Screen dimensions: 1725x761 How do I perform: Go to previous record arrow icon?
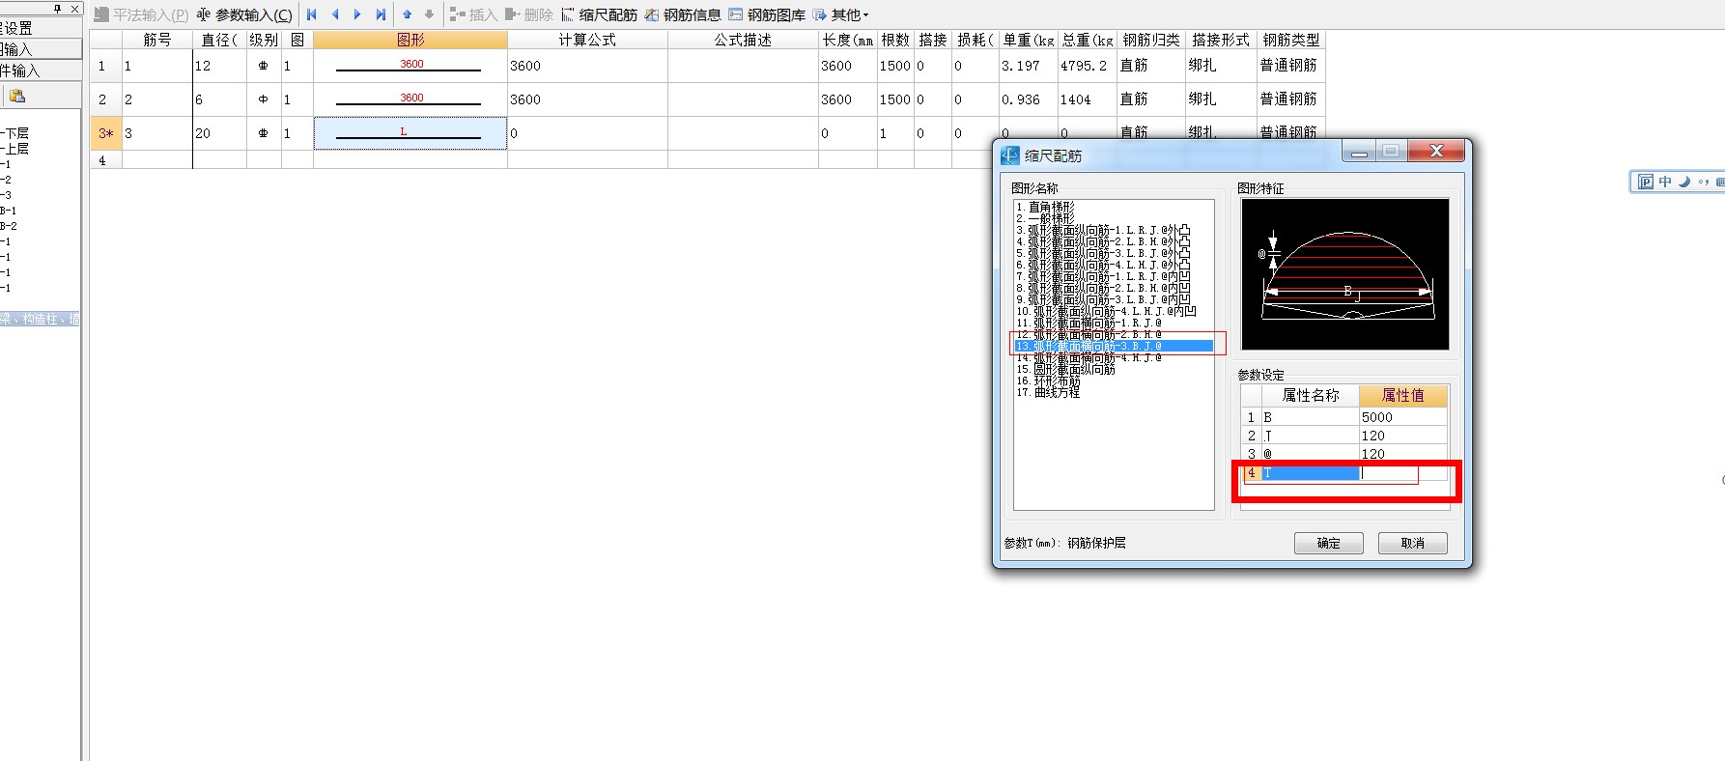tap(335, 14)
